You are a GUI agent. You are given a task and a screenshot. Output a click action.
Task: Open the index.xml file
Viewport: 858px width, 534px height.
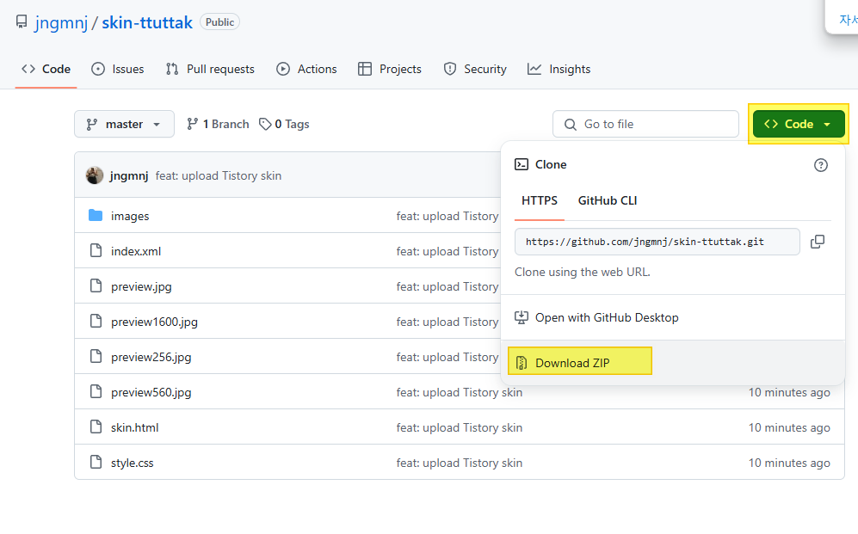click(x=136, y=251)
